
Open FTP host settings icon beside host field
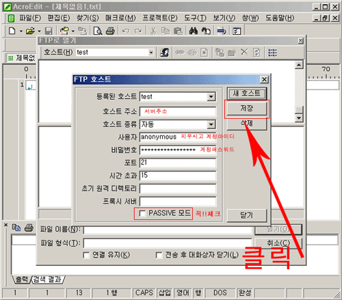tap(165, 53)
